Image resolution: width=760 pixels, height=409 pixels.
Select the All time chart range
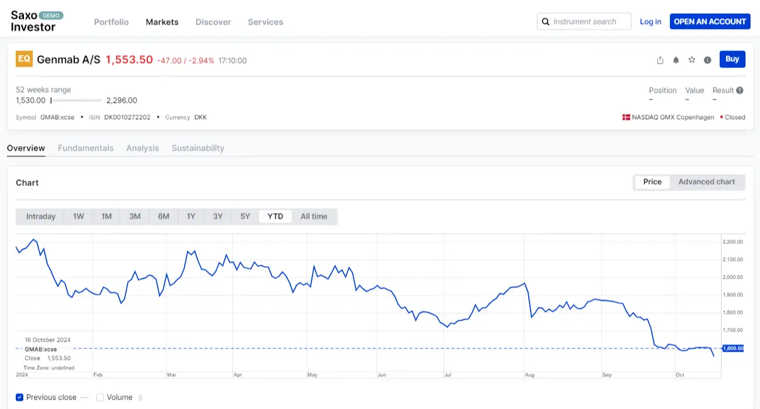point(314,216)
